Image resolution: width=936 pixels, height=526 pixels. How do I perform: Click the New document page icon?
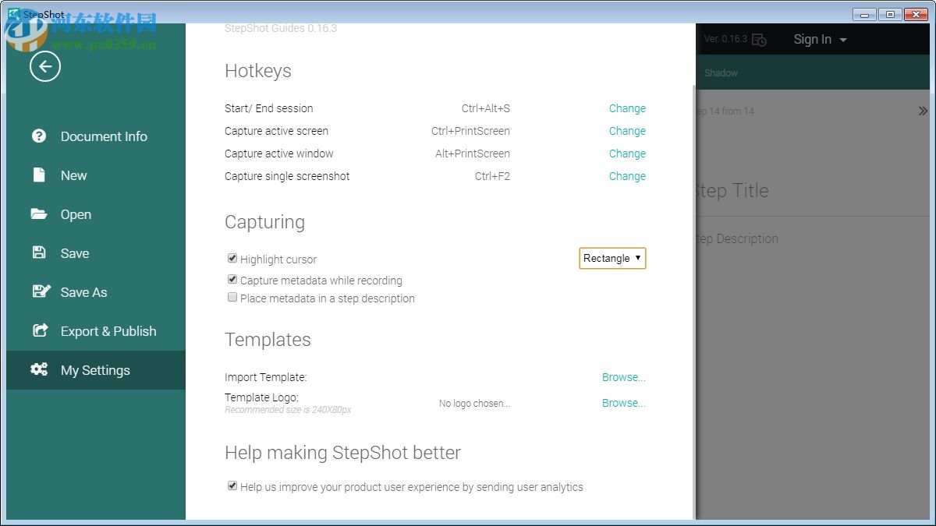(x=38, y=175)
